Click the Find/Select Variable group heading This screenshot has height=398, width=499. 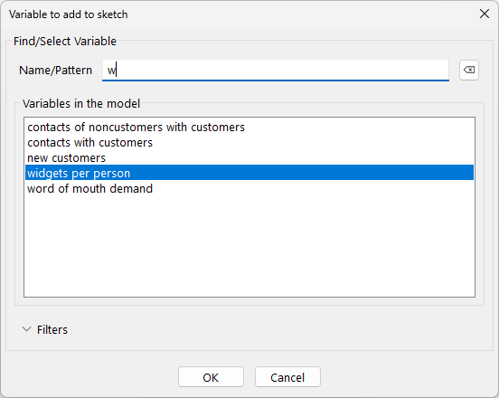(x=65, y=41)
